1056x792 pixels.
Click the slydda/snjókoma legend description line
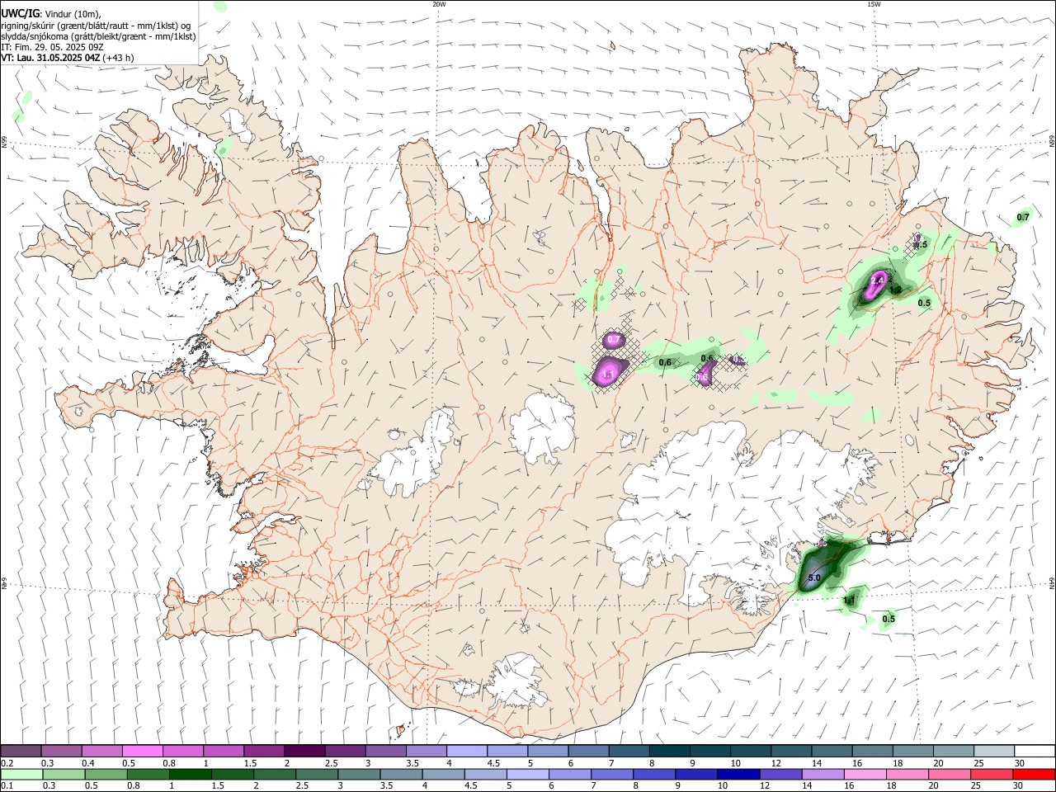click(x=98, y=36)
